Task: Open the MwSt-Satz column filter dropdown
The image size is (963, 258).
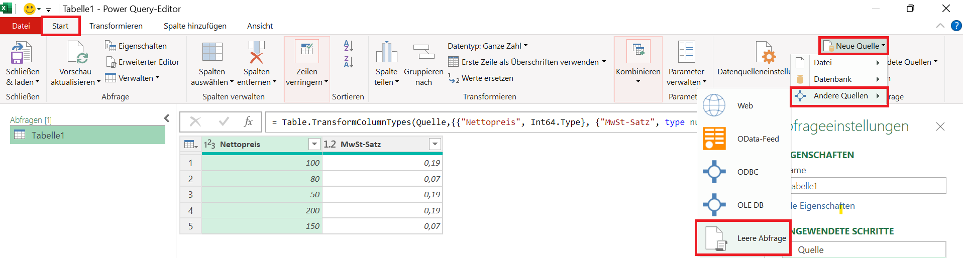Action: (435, 145)
